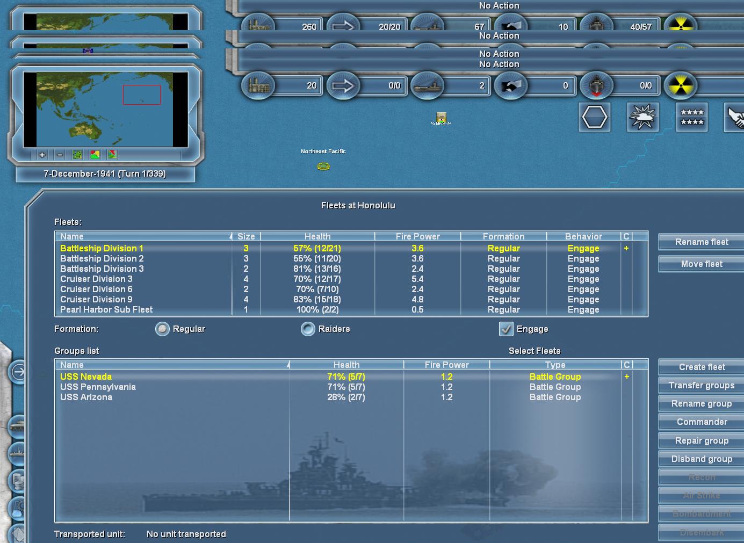Click the red viewport rectangle on minimap
The image size is (744, 543).
coord(142,95)
